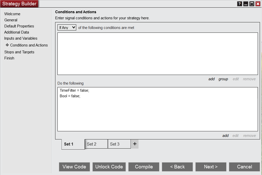Close the Strategy Builder window
Viewport: 262px width, 175px height.
click(258, 4)
